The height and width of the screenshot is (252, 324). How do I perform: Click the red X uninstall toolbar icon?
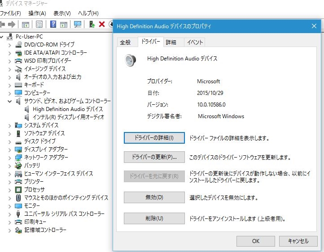point(102,24)
